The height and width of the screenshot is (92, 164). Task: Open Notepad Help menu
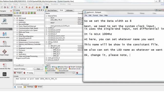click(x=106, y=15)
